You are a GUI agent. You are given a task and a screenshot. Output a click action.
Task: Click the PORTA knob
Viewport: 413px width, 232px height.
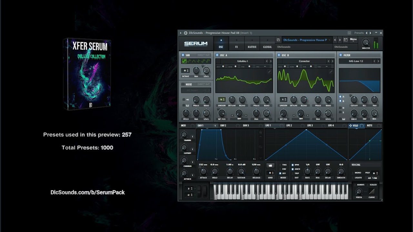pyautogui.click(x=358, y=191)
